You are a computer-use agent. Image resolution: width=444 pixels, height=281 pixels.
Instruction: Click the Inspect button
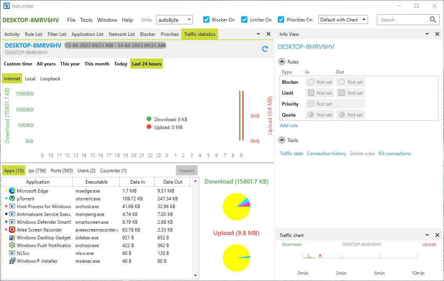tap(186, 171)
